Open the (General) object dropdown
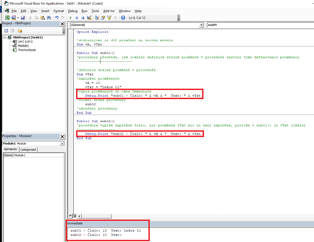Screen dimensions: 314x242 coord(201,25)
